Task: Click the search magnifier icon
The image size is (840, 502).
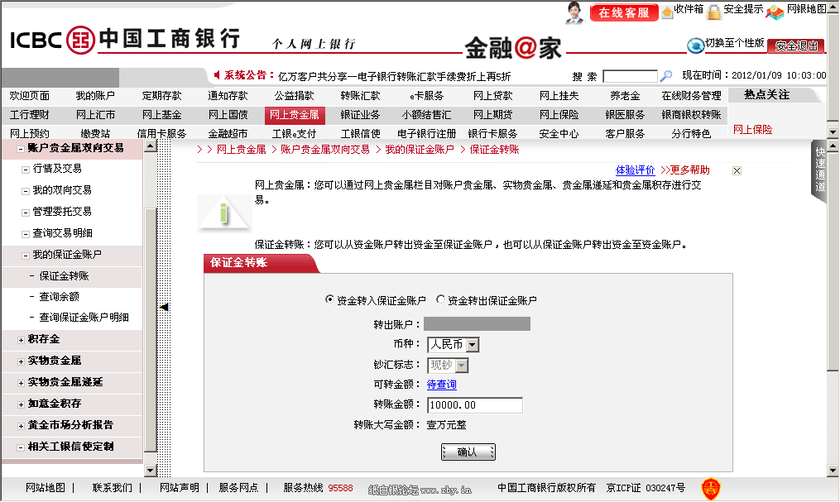Action: coord(666,76)
